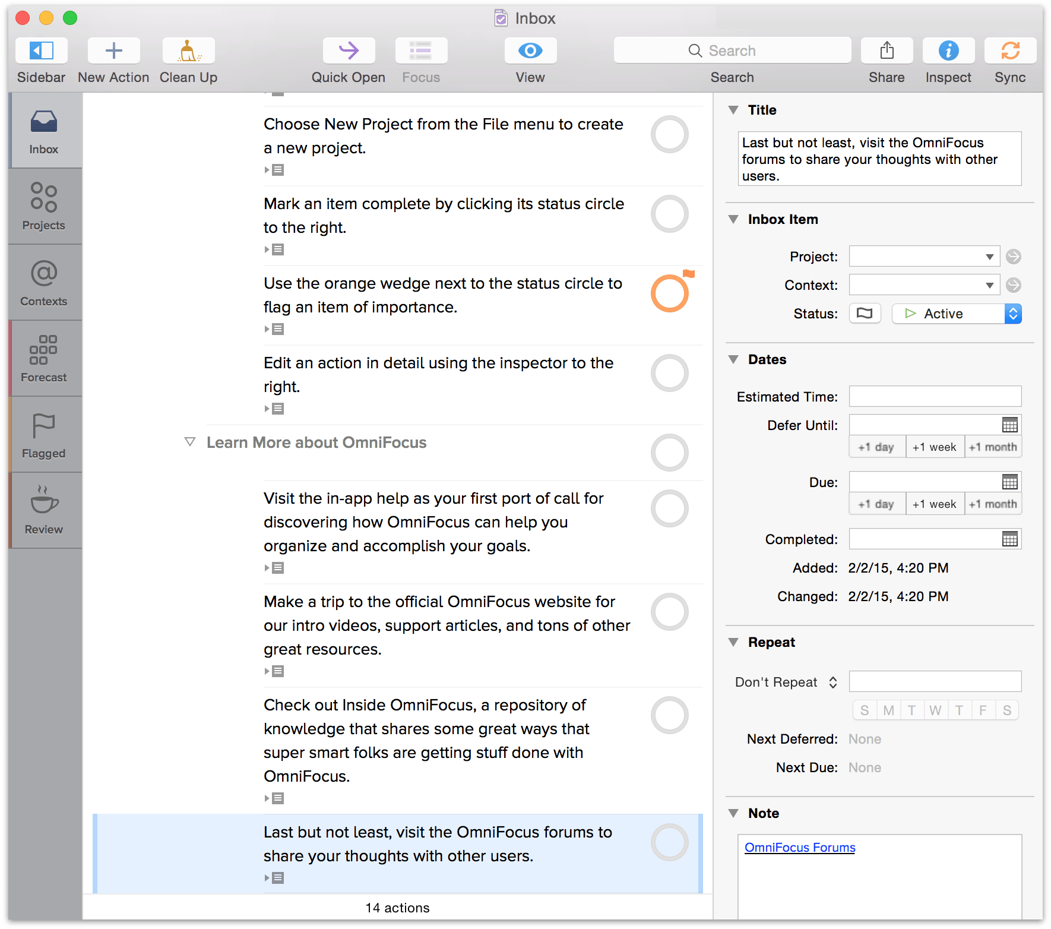Expand note under 'Check out Inside OmniFocus' item

tap(274, 798)
